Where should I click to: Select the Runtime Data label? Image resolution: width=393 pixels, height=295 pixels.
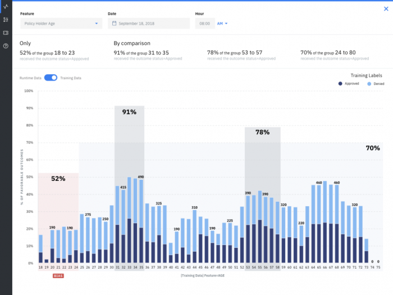point(30,78)
